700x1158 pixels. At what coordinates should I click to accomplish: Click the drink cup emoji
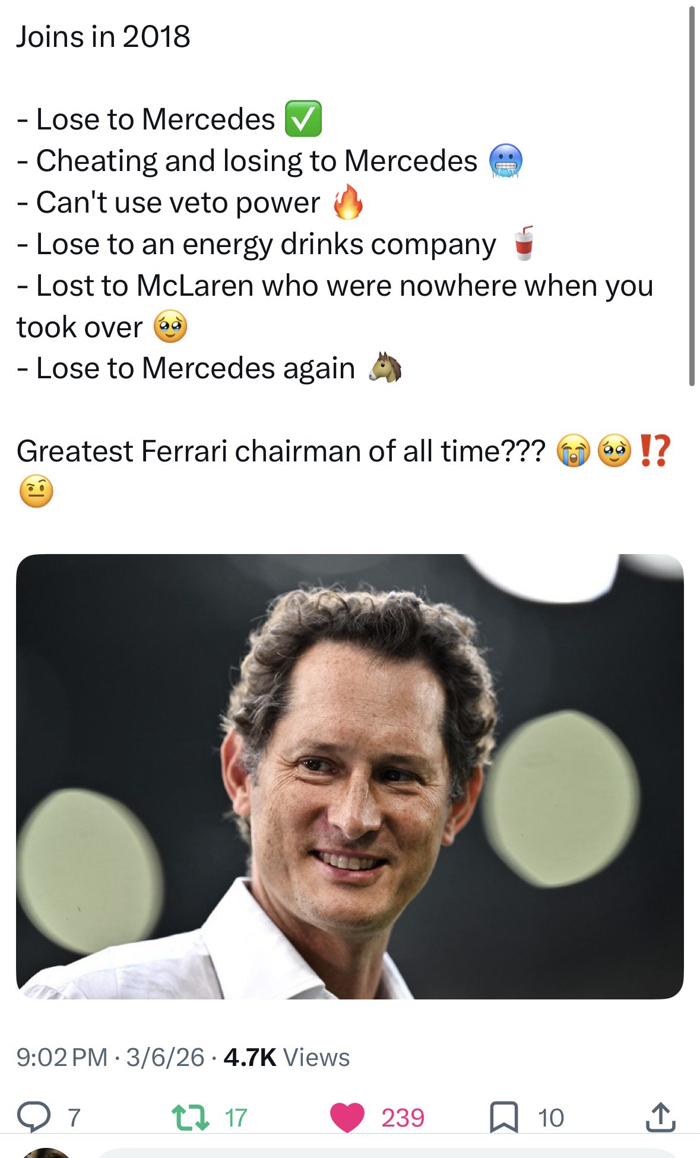pos(522,243)
